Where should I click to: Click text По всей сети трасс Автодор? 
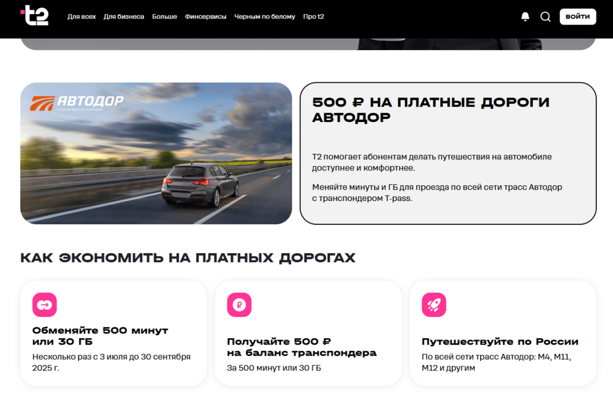point(496,362)
